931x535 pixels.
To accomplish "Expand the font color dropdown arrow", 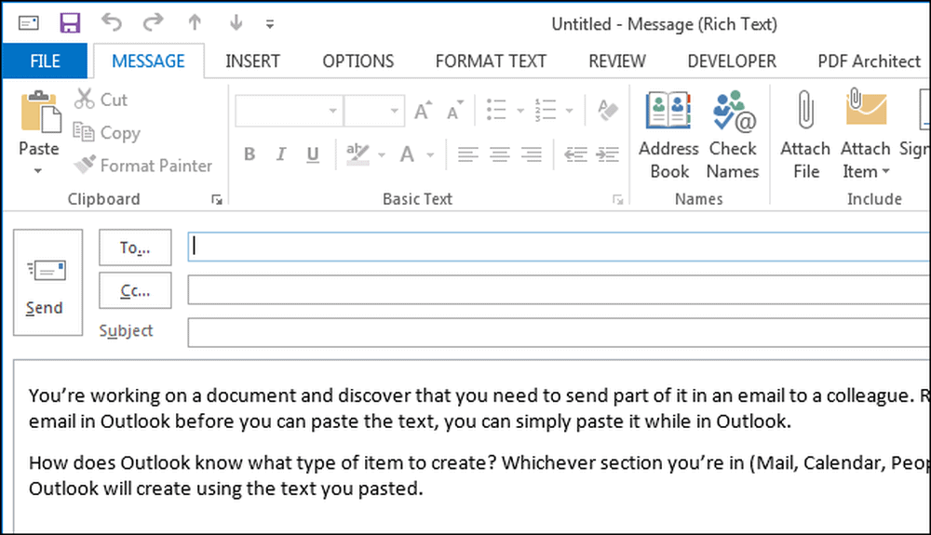I will coord(430,155).
